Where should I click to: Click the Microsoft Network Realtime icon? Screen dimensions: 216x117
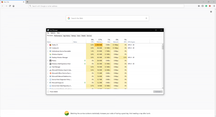[x=50, y=76]
